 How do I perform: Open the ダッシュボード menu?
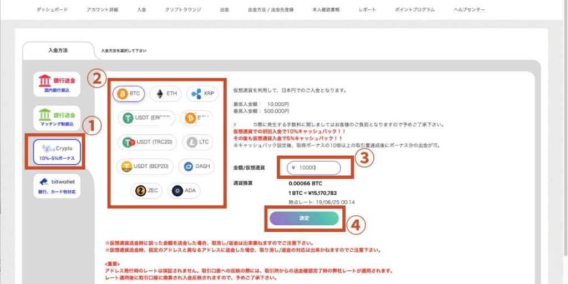point(52,10)
